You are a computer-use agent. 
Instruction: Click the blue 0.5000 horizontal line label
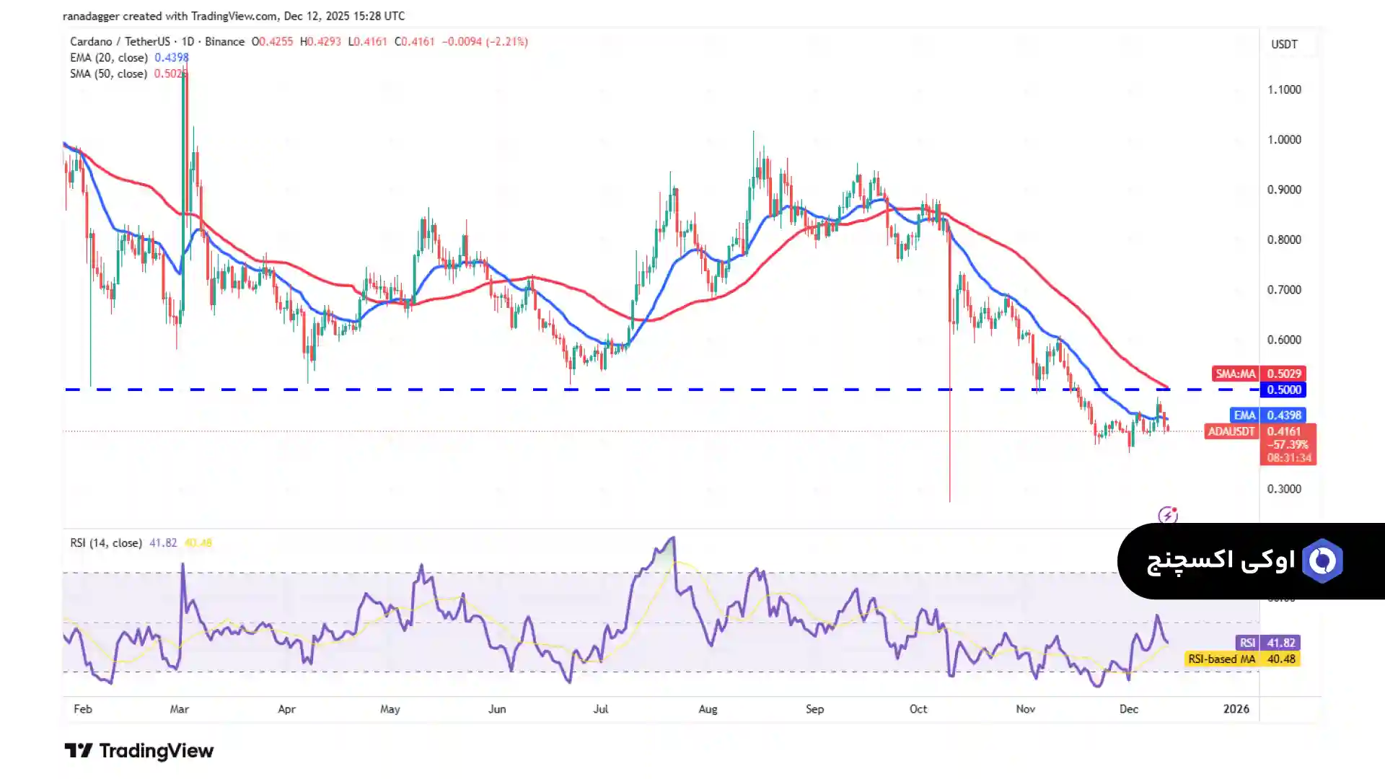pos(1284,389)
